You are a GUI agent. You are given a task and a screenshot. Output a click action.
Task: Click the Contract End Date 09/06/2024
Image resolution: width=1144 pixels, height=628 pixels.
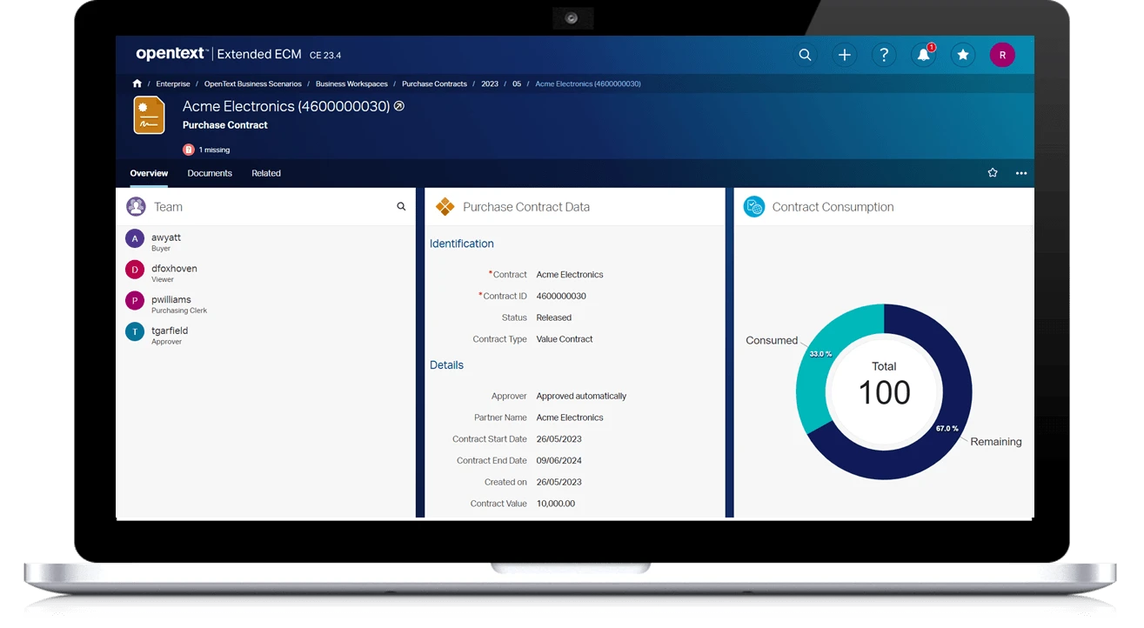tap(559, 461)
